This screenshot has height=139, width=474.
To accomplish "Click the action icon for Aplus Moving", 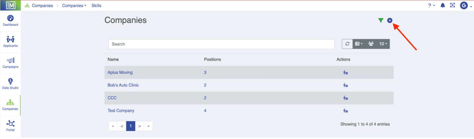I will pos(345,72).
